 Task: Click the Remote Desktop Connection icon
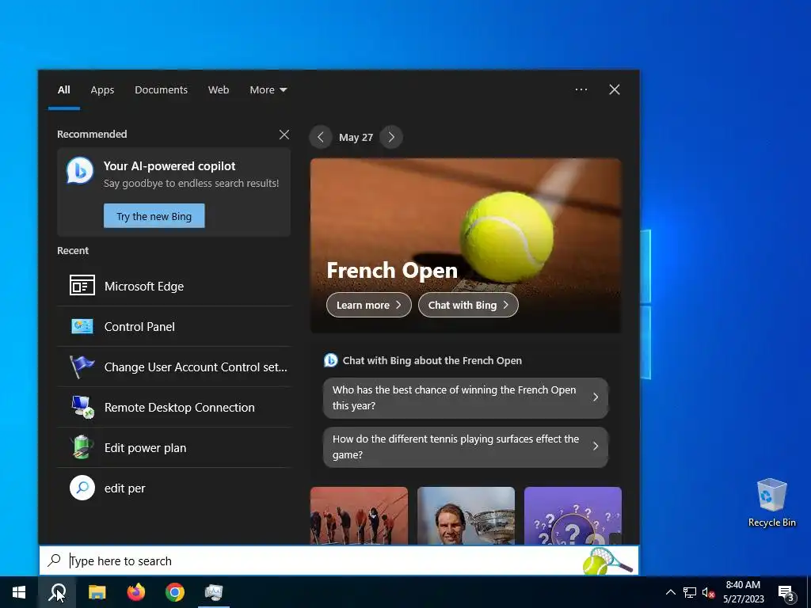[x=82, y=407]
